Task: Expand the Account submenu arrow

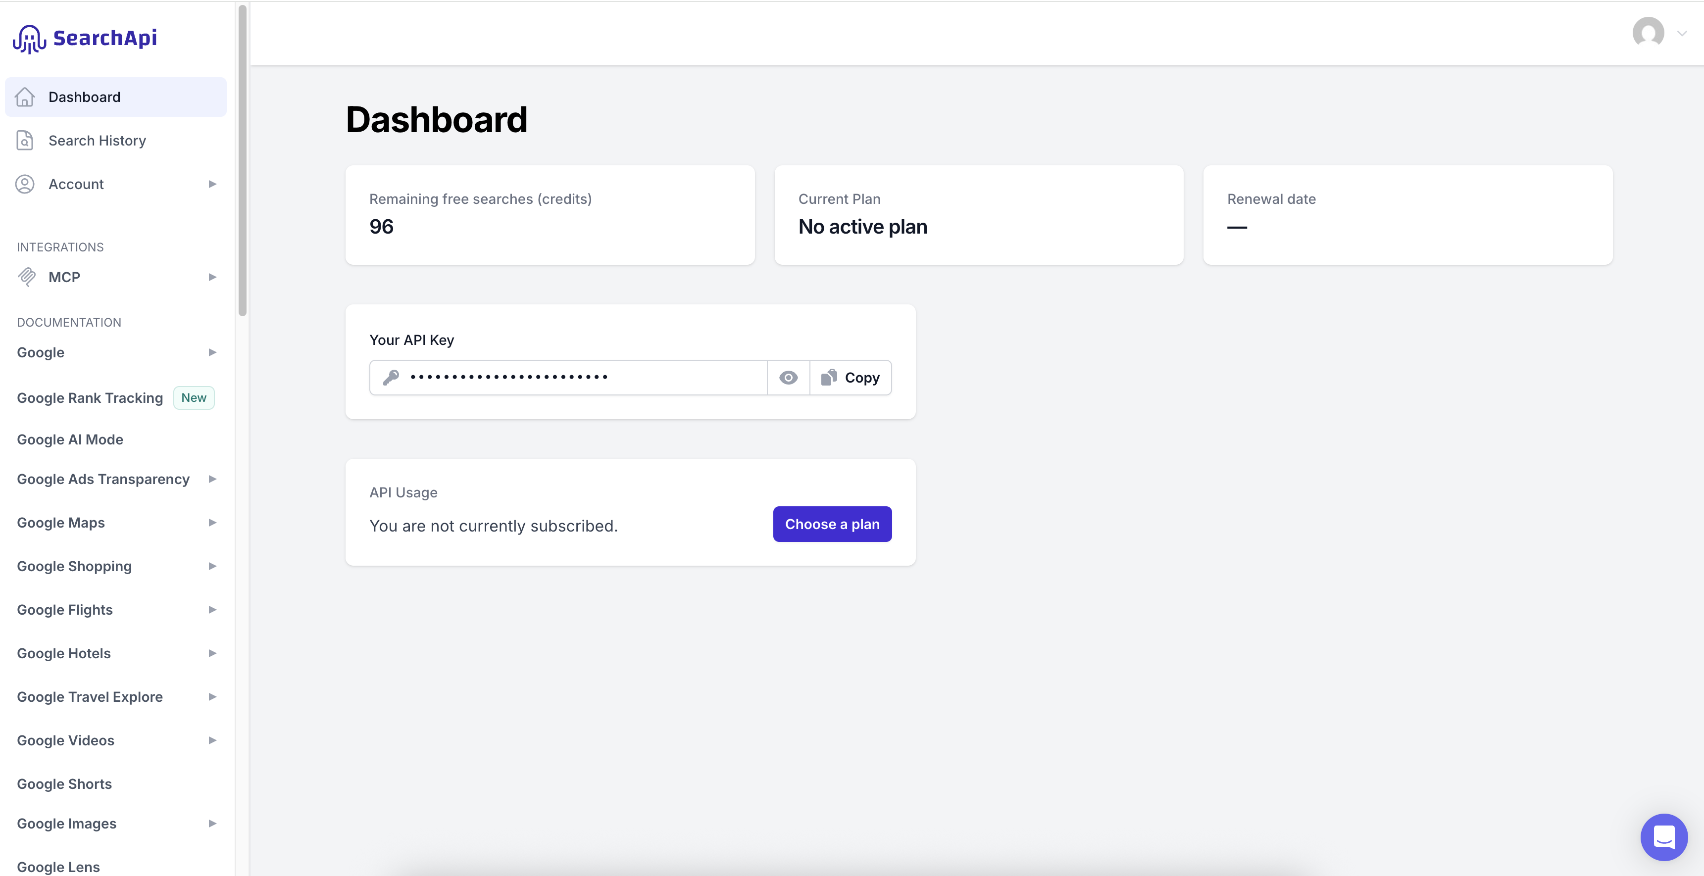Action: click(212, 185)
